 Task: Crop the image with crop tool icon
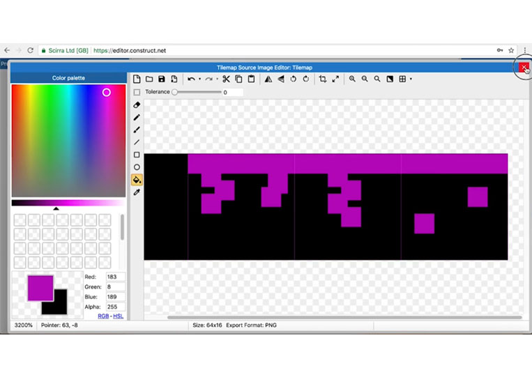click(323, 79)
